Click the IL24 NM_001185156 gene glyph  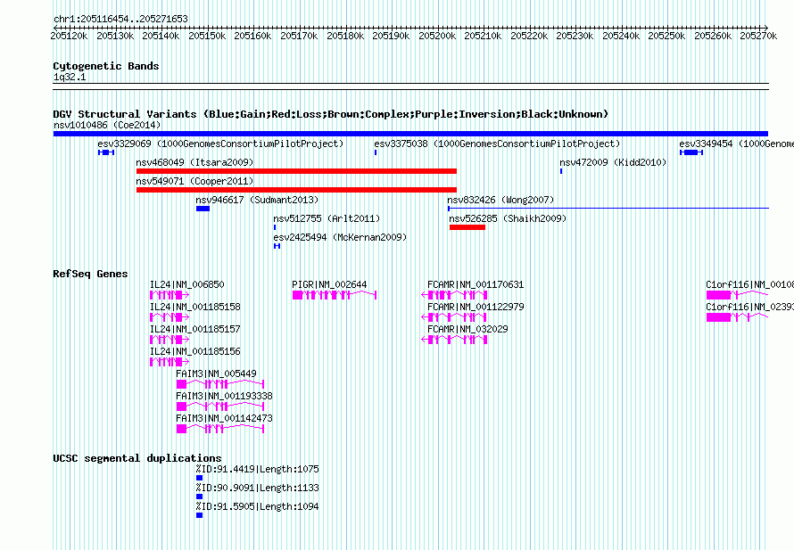coord(170,362)
